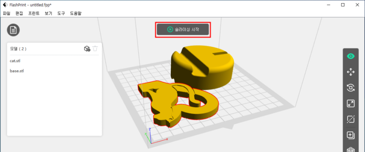Select the Scale tool icon

point(350,103)
